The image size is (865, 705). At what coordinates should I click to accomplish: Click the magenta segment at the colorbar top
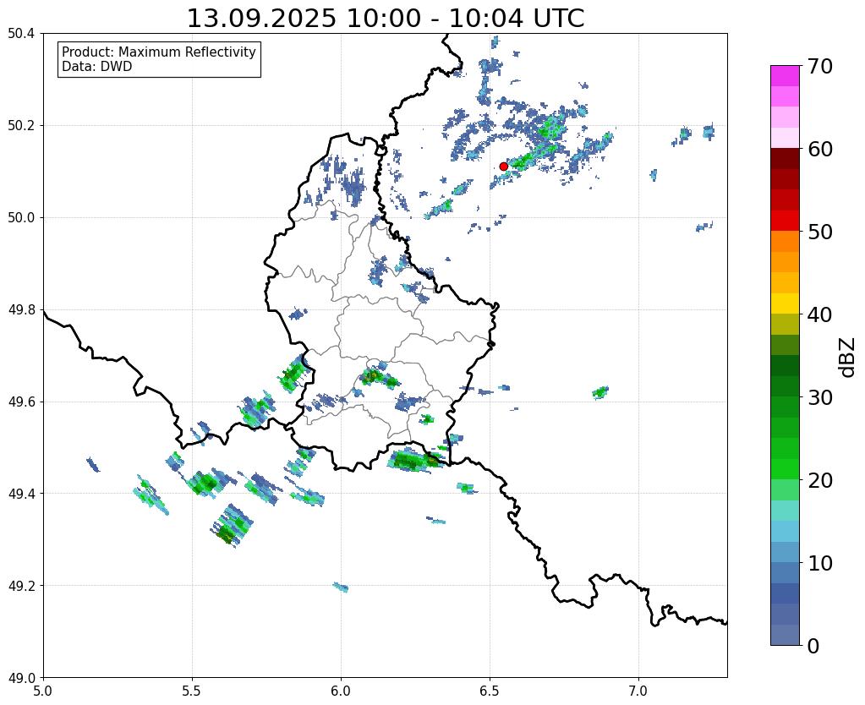pos(785,76)
